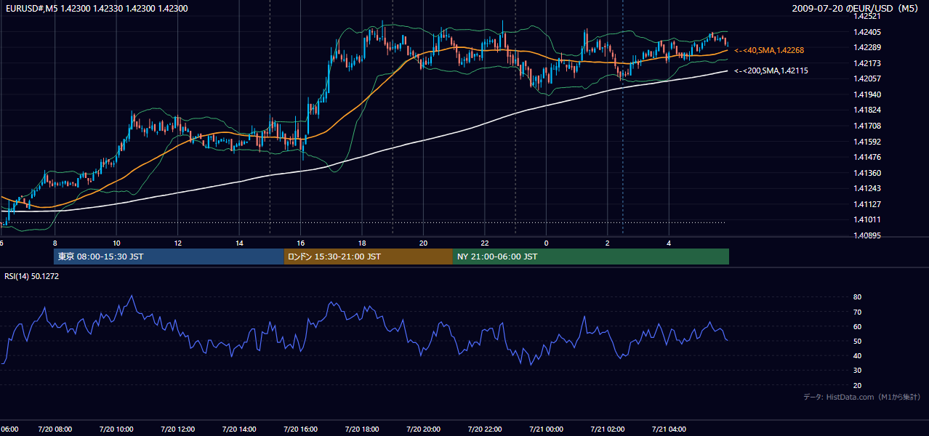Click the HistData.com data source text
This screenshot has height=436, width=929.
pos(862,397)
